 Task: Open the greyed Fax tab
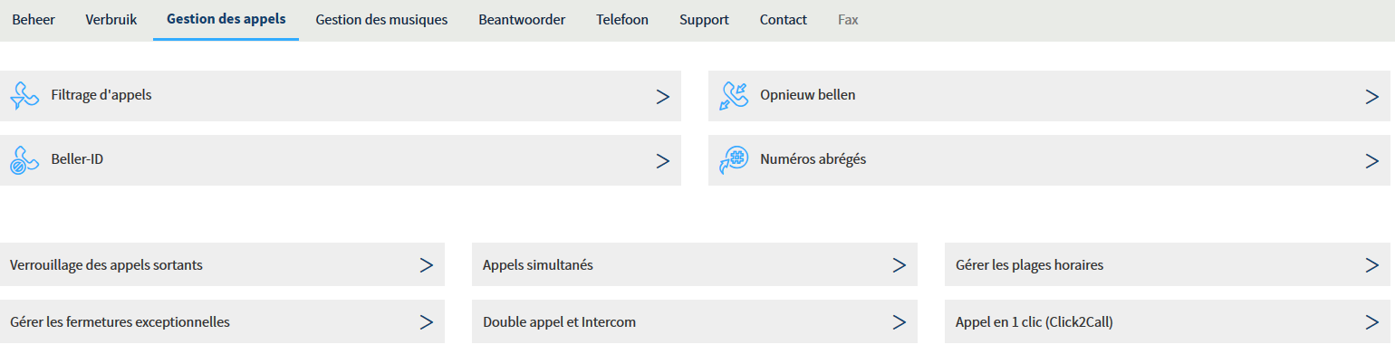tap(848, 20)
